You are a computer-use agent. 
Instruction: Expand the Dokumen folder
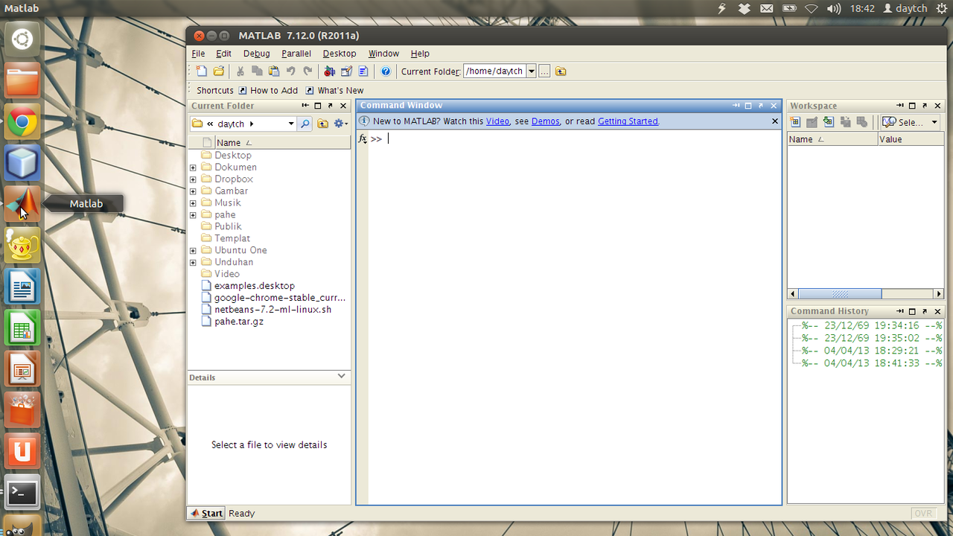(193, 167)
